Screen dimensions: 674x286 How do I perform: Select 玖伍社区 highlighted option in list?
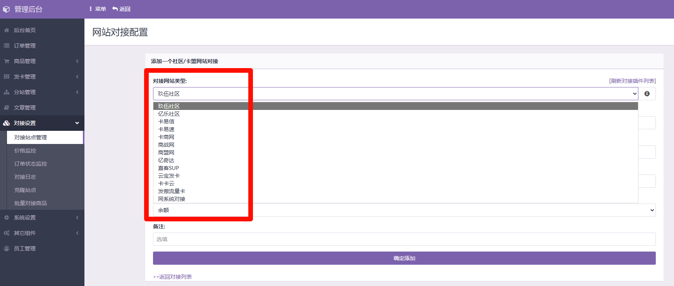pos(395,106)
